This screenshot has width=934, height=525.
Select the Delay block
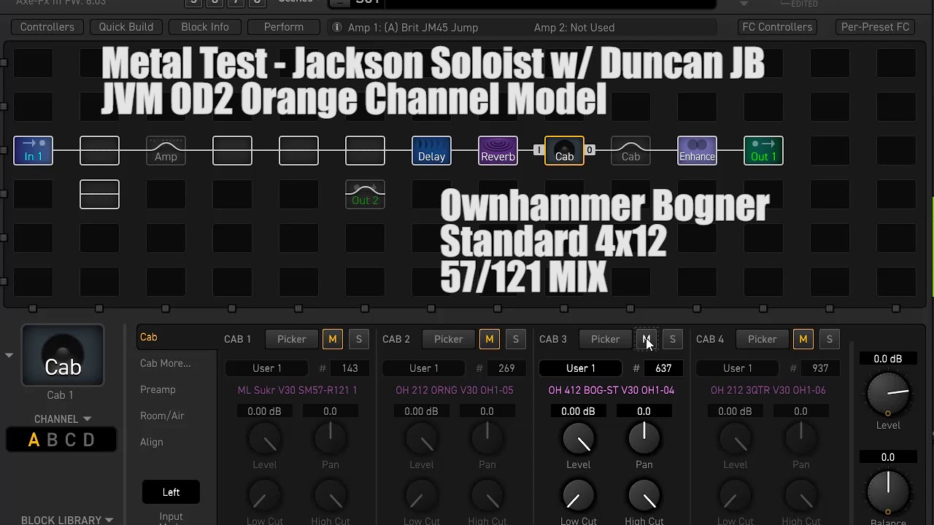click(431, 150)
